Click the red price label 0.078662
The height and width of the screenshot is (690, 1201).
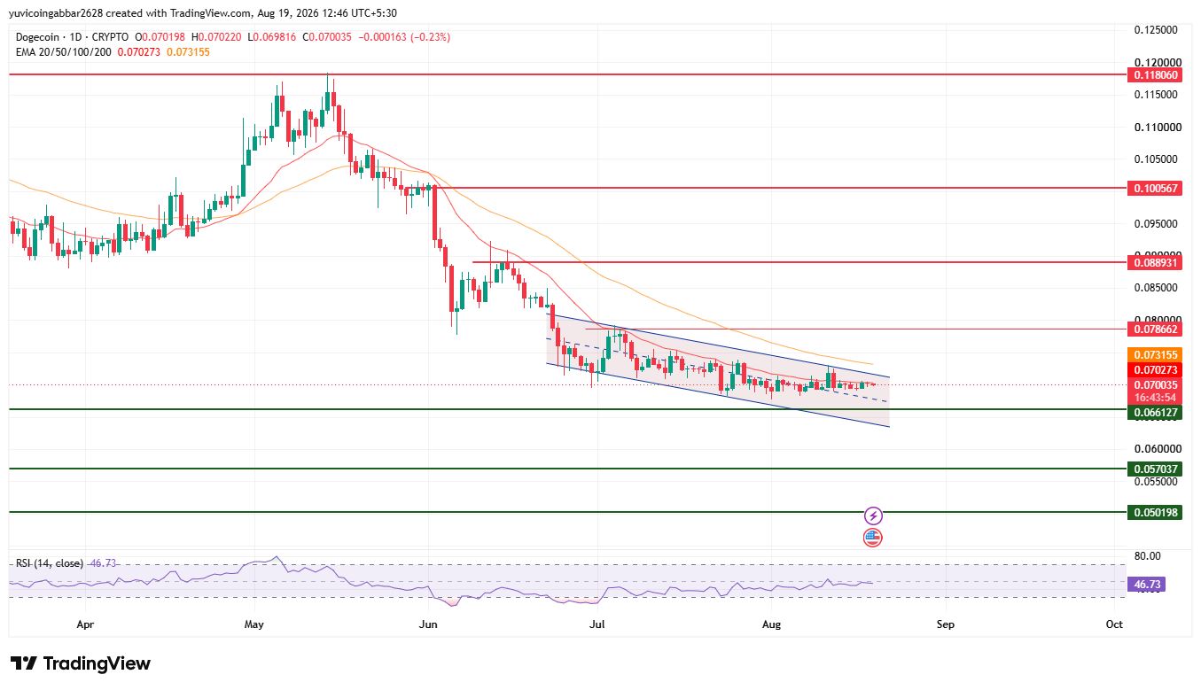click(1157, 329)
